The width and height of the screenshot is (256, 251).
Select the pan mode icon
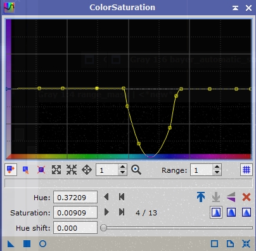tap(87, 170)
